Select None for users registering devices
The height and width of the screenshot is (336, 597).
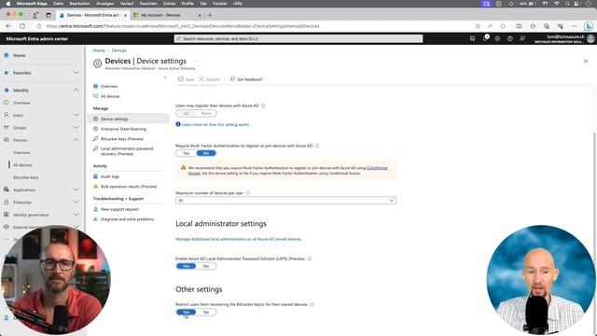[x=206, y=113]
